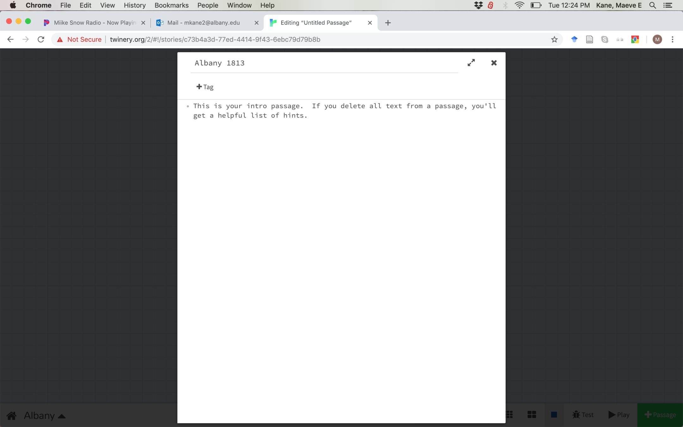Image resolution: width=683 pixels, height=427 pixels.
Task: Go to Twine library home icon
Action: (11, 415)
